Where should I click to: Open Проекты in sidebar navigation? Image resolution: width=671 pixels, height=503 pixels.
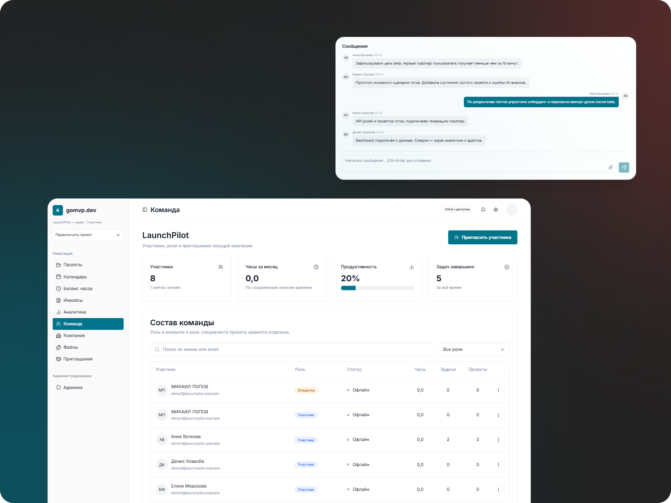click(x=88, y=265)
